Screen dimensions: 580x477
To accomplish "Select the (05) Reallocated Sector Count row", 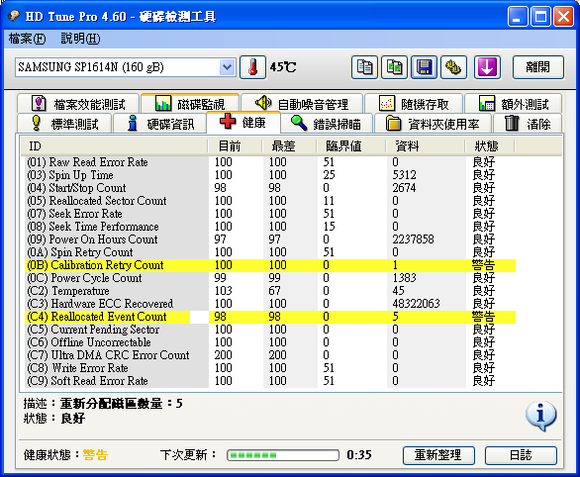I will [270, 201].
